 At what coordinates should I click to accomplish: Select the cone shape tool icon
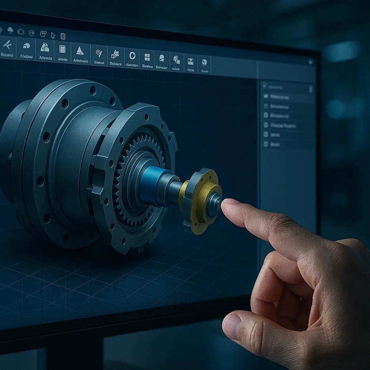(80, 50)
